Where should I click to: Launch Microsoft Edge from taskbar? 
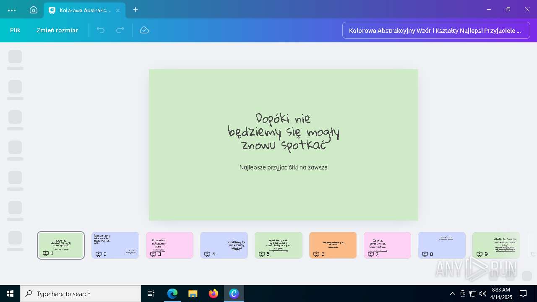pyautogui.click(x=172, y=294)
